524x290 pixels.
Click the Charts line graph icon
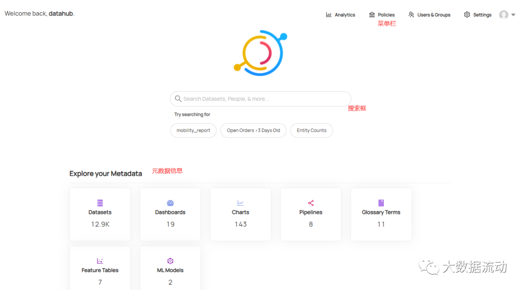(x=241, y=203)
